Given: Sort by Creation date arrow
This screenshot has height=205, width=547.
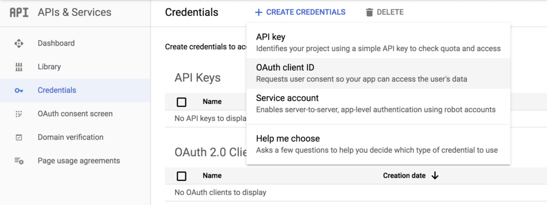Looking at the screenshot, I should [435, 176].
